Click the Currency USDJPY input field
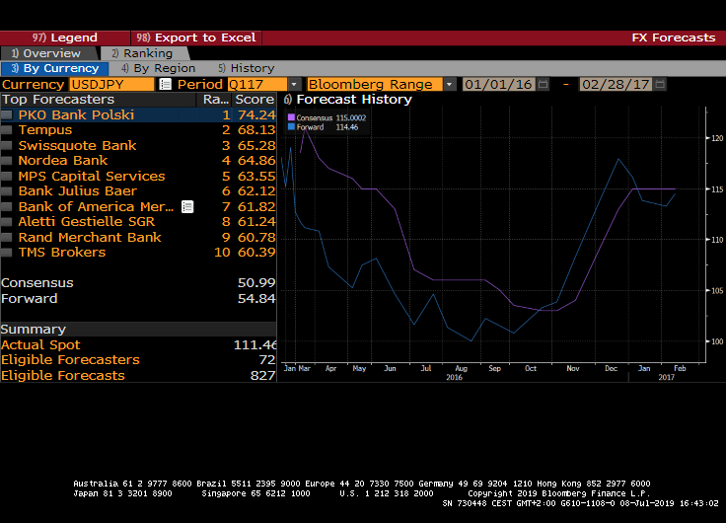The image size is (726, 523). (x=111, y=85)
